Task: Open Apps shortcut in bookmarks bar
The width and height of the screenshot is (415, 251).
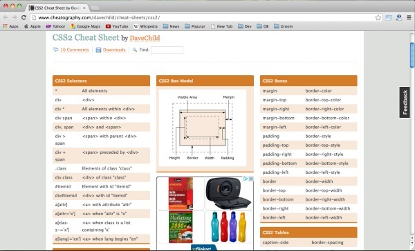Action: point(10,26)
